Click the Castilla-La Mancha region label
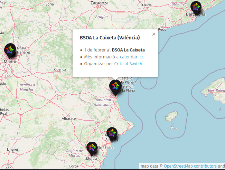Viewport: 225px width, 170px height. [x=26, y=87]
